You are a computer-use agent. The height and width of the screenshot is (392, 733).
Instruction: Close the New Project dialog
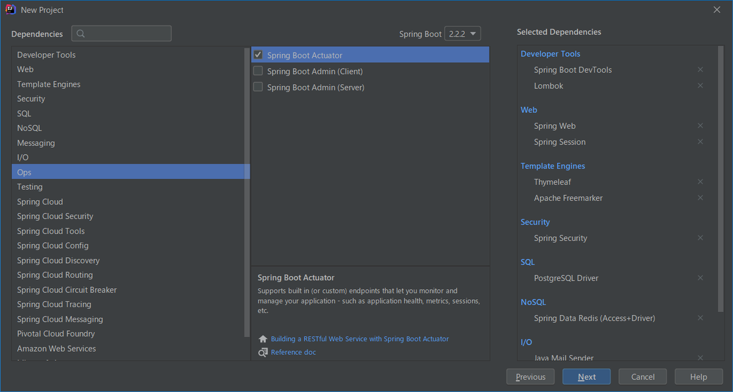click(x=717, y=10)
